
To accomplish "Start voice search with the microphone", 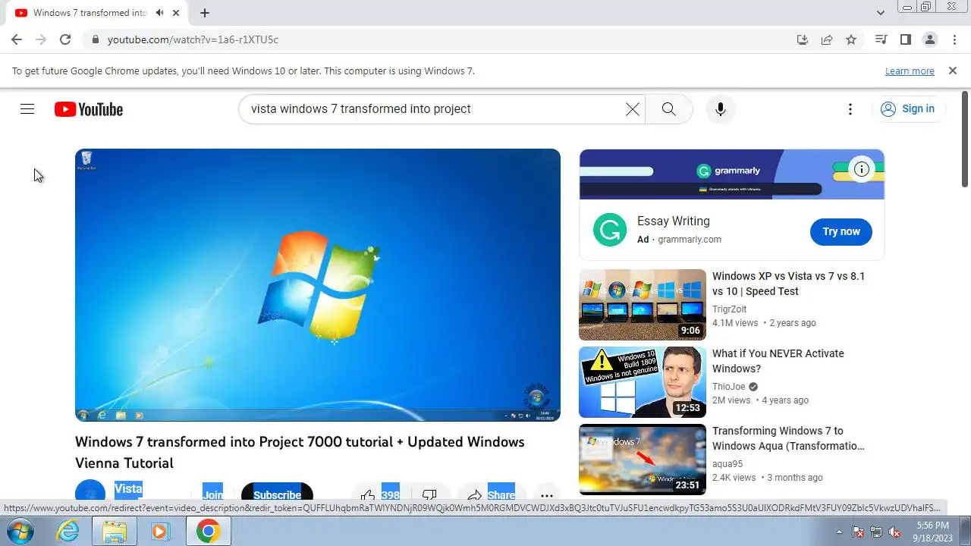I will (x=721, y=109).
